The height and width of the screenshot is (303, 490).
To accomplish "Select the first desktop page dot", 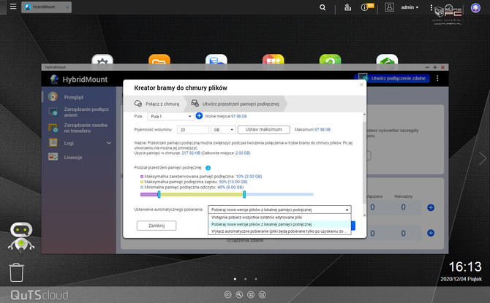I will 235,279.
